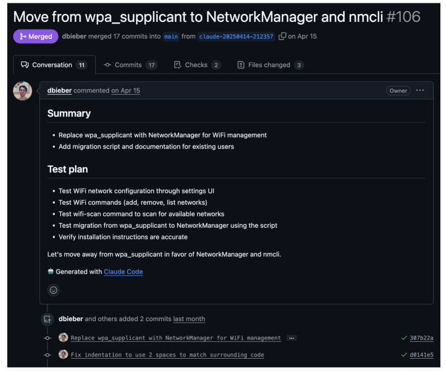
Task: Click the green check on commit 307b22a
Action: click(x=403, y=338)
